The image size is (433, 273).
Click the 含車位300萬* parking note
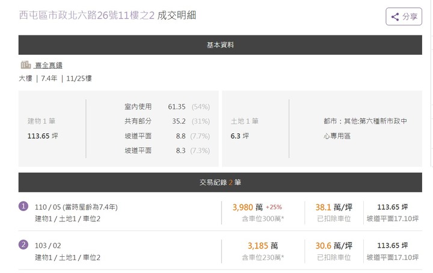pyautogui.click(x=263, y=219)
